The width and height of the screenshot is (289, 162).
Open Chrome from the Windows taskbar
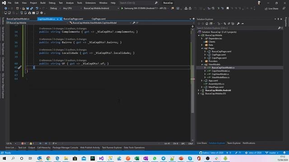48,158
